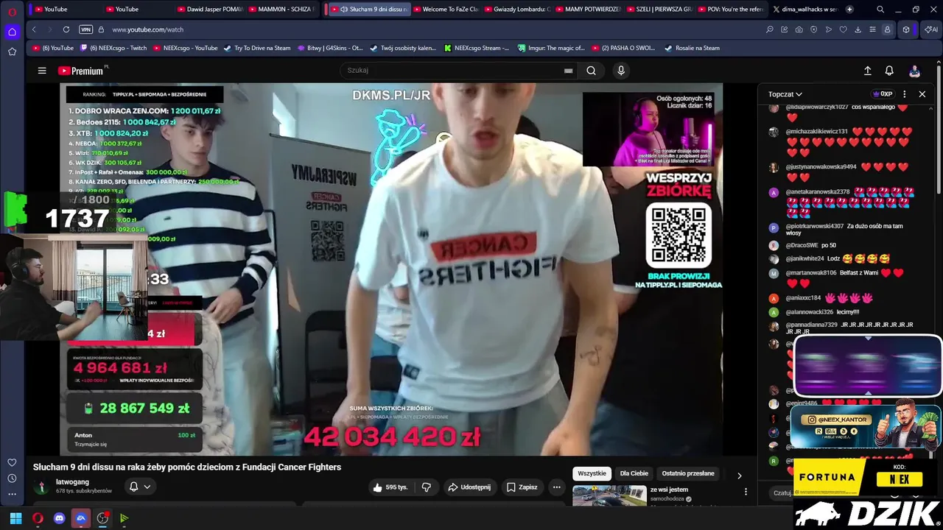943x530 pixels.
Task: Start voice search with the microphone
Action: 621,71
